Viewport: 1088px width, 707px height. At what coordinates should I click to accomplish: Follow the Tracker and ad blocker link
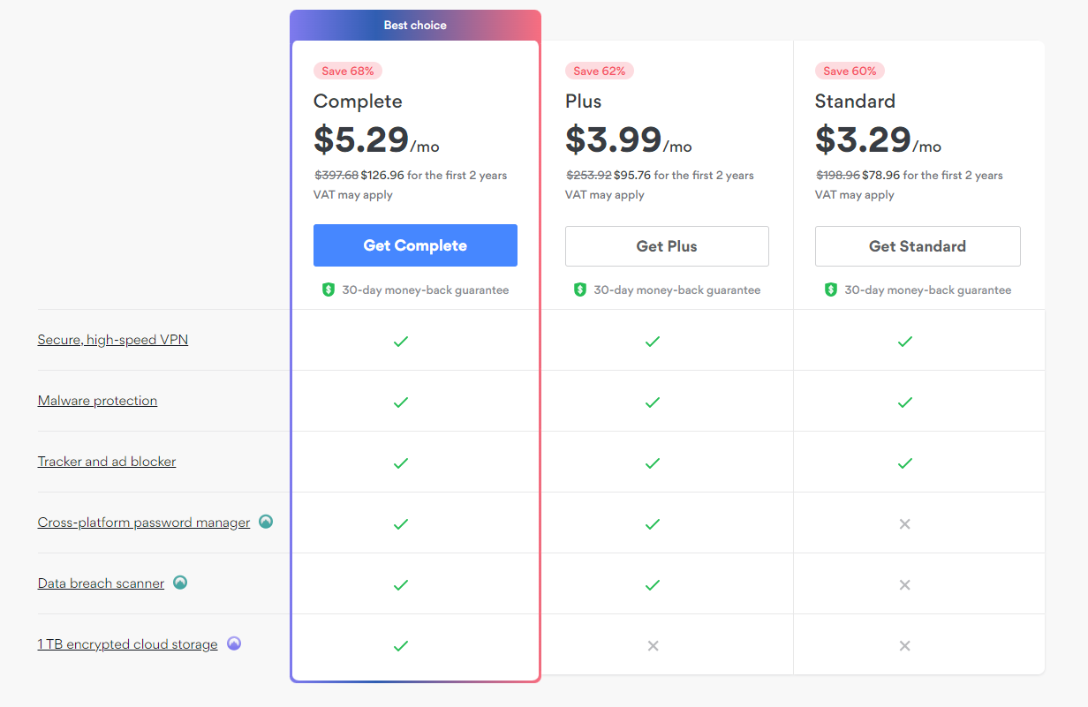tap(107, 462)
